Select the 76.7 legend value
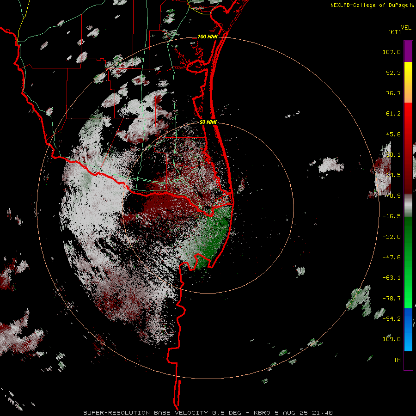The width and height of the screenshot is (416, 416). (393, 93)
